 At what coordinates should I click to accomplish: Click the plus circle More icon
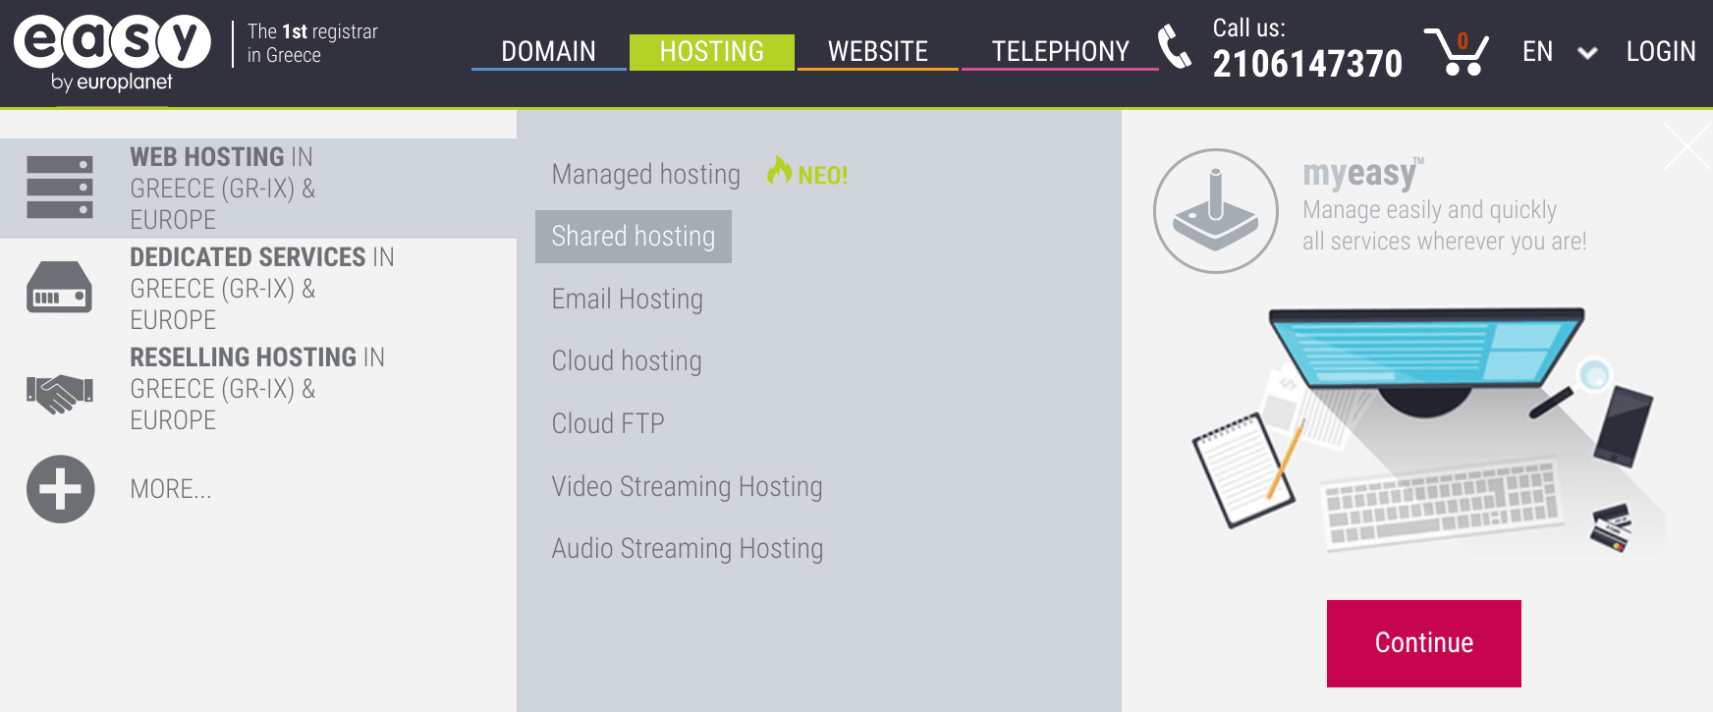pyautogui.click(x=61, y=489)
